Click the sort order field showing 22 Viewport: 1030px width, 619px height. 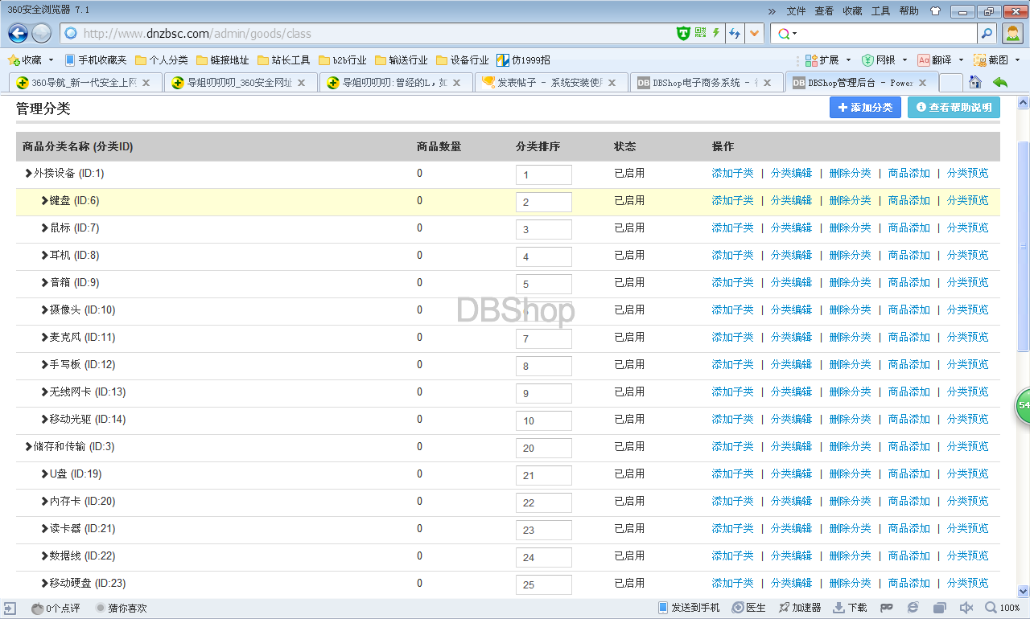pos(544,502)
